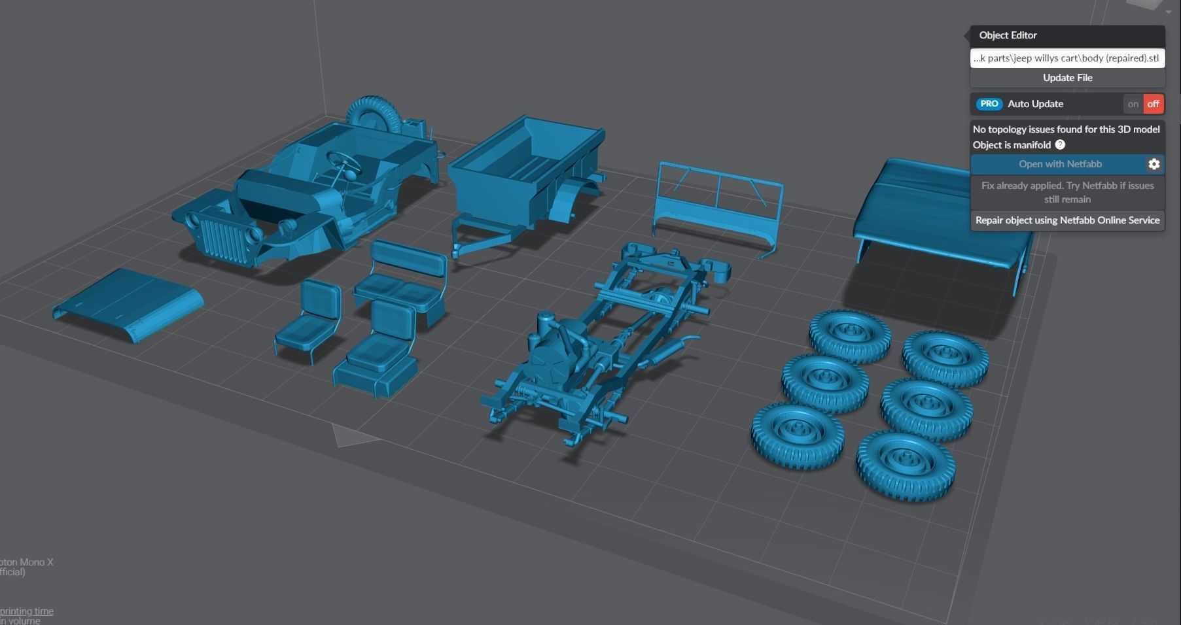Click the 'Fix already applied' note
Image resolution: width=1181 pixels, height=625 pixels.
click(x=1067, y=192)
